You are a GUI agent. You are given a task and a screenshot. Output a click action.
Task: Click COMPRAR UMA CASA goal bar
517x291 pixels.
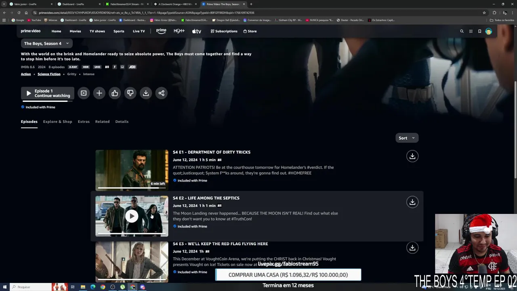pos(288,275)
